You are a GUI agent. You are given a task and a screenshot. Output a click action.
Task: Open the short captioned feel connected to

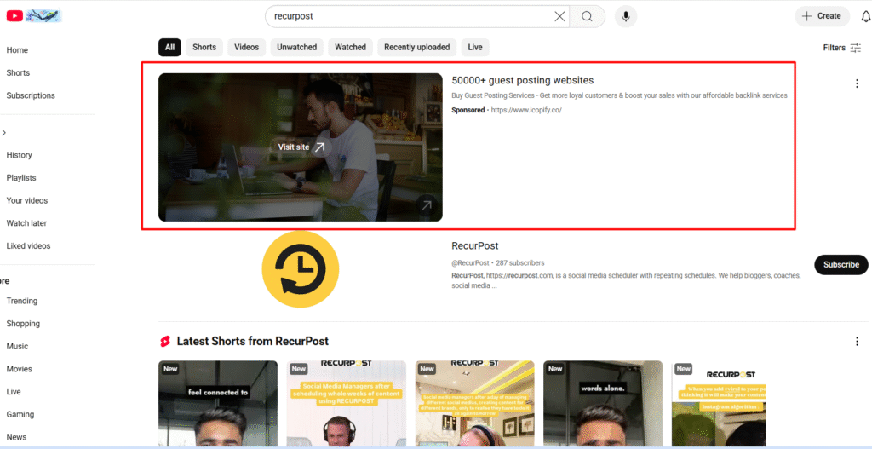[218, 405]
